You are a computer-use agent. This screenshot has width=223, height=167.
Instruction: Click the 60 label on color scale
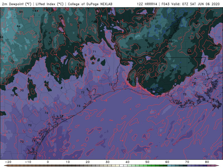click(x=167, y=162)
